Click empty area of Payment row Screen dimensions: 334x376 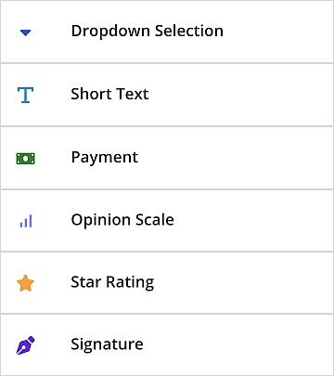pyautogui.click(x=235, y=158)
